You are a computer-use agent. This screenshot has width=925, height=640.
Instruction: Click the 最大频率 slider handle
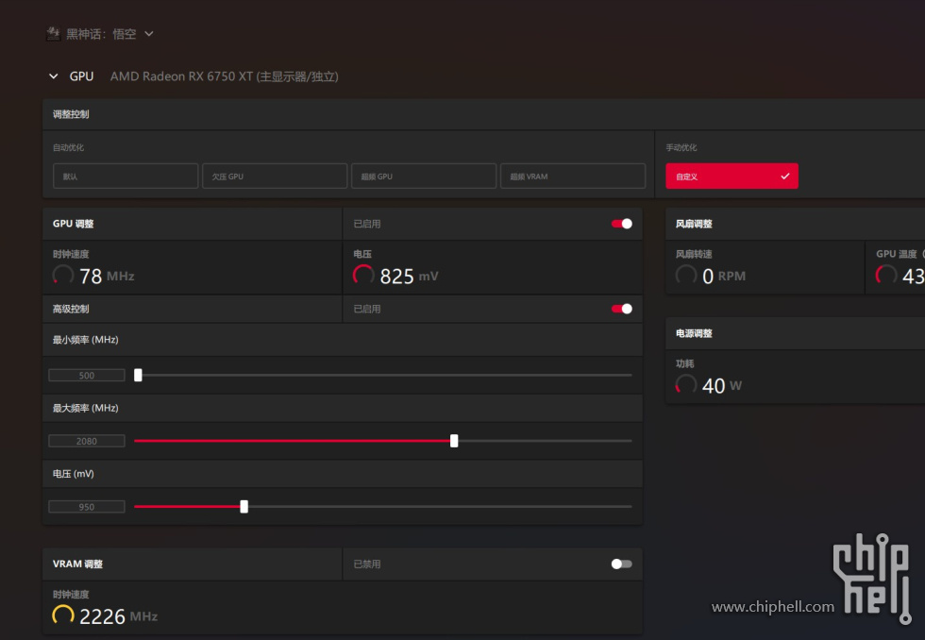point(454,441)
